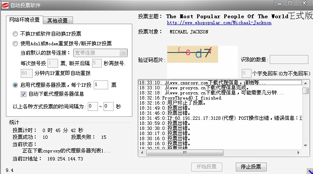The image size is (313, 174).
Task: Toggle 自动下载代理服务器信息 checkbox
Action: point(23,94)
